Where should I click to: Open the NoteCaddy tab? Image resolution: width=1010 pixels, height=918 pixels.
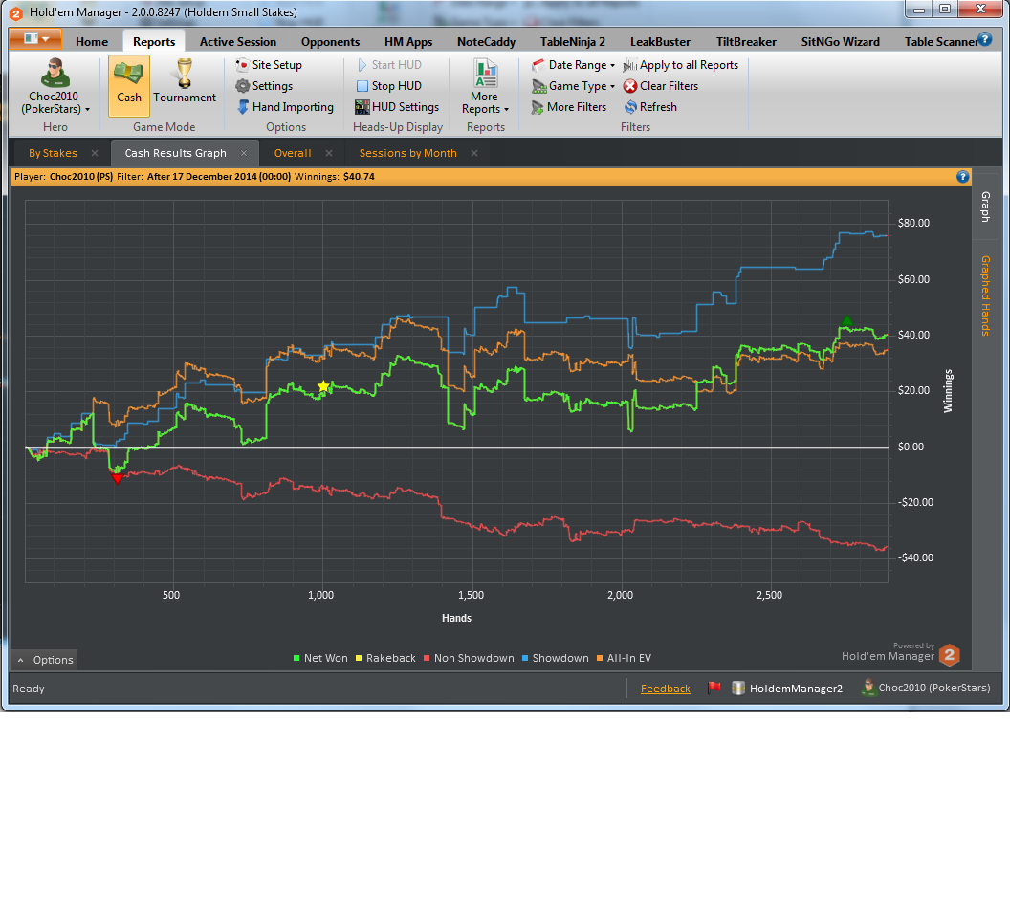click(x=486, y=42)
